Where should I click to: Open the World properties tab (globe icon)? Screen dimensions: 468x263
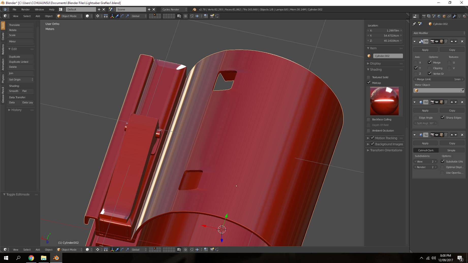[x=439, y=16]
